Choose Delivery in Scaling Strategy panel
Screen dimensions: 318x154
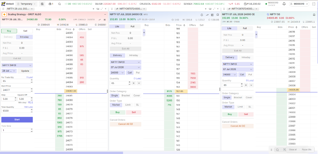click(x=8, y=37)
